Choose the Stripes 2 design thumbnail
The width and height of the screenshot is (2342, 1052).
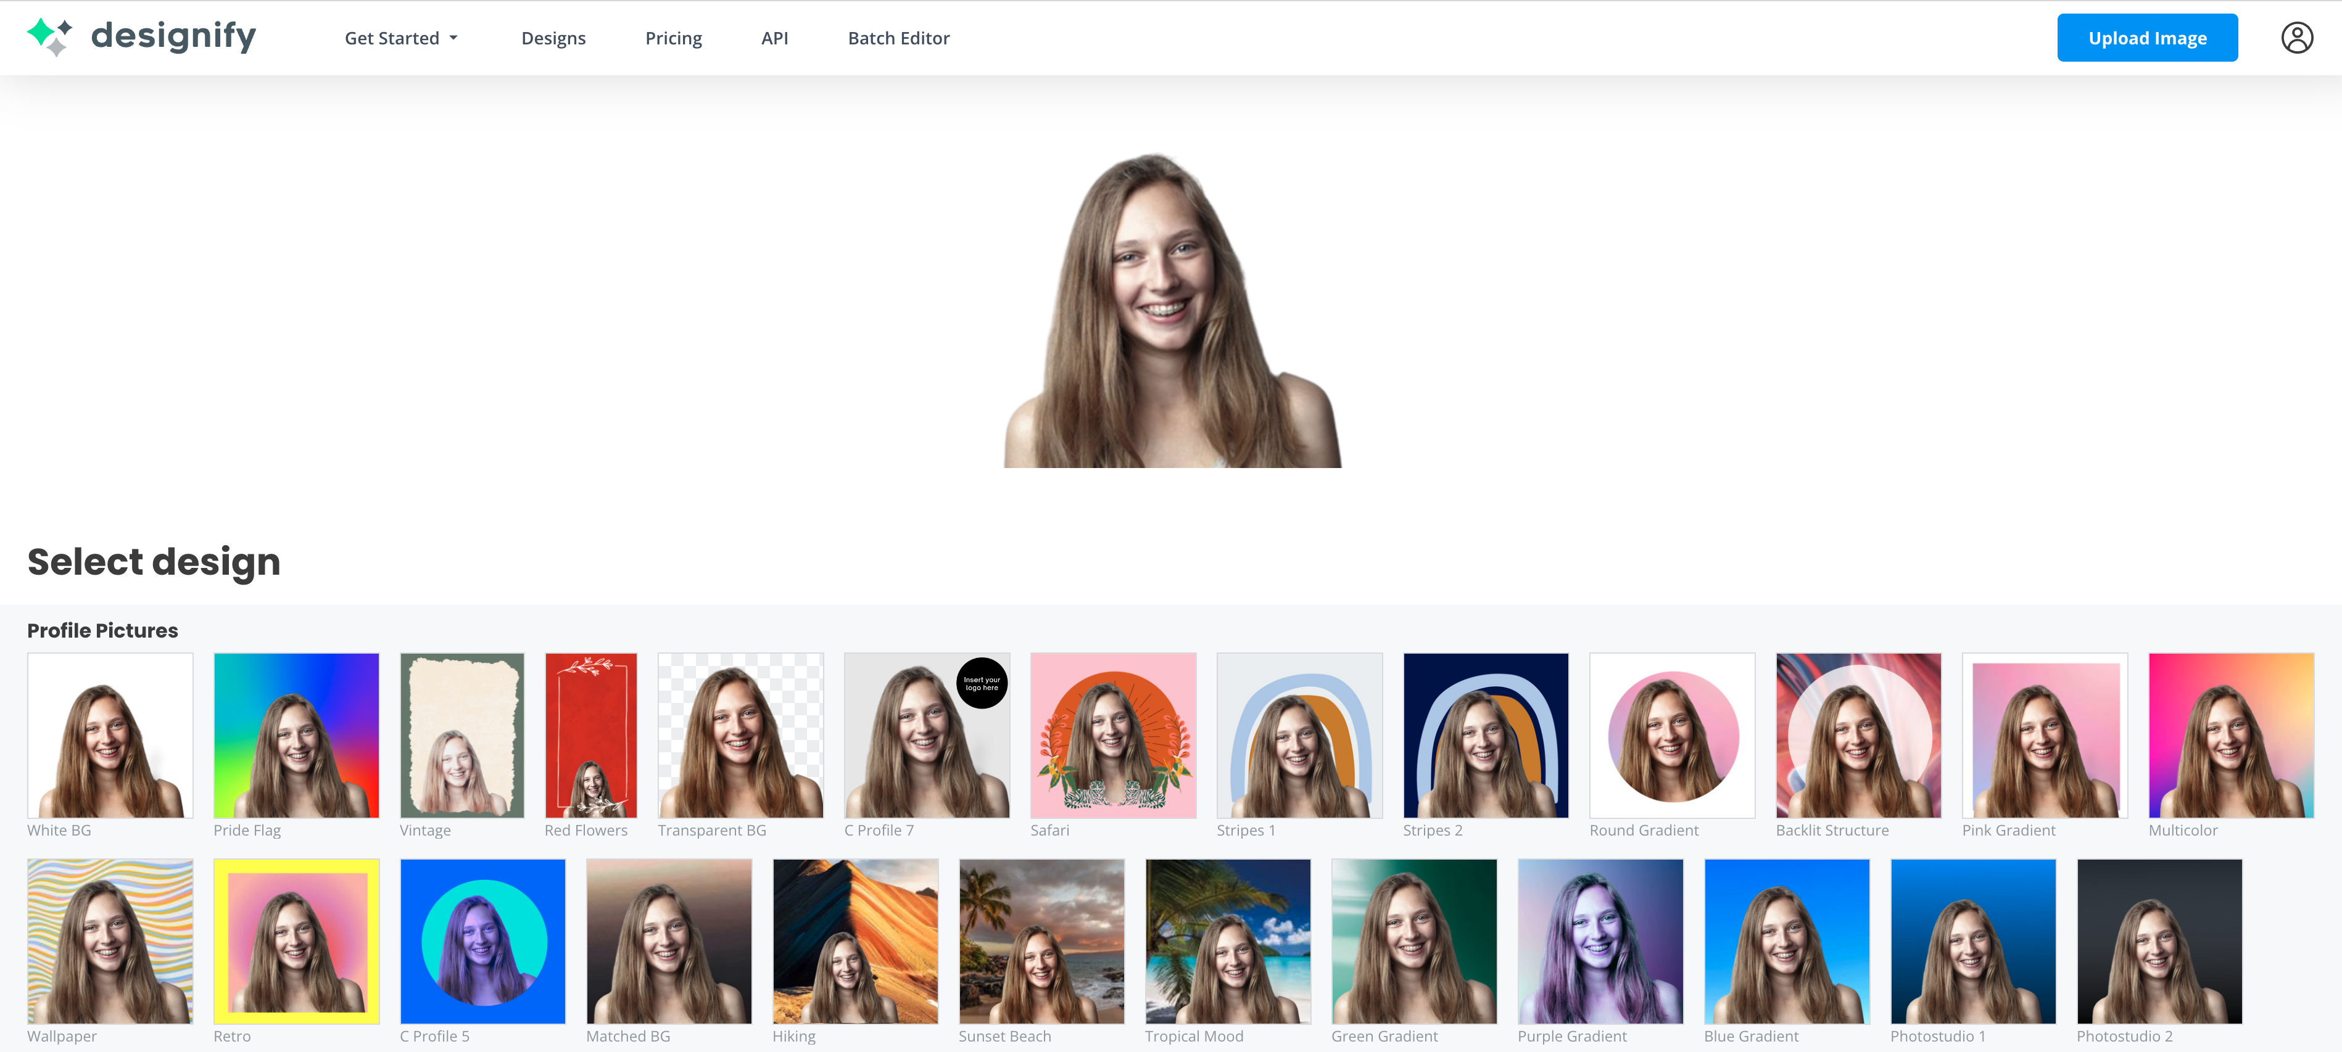click(x=1486, y=735)
